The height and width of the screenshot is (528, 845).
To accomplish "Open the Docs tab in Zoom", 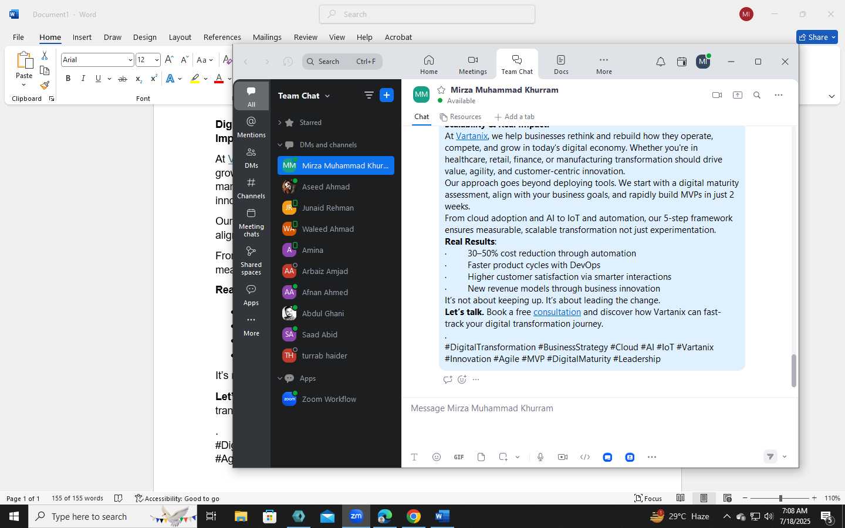I will click(x=561, y=65).
